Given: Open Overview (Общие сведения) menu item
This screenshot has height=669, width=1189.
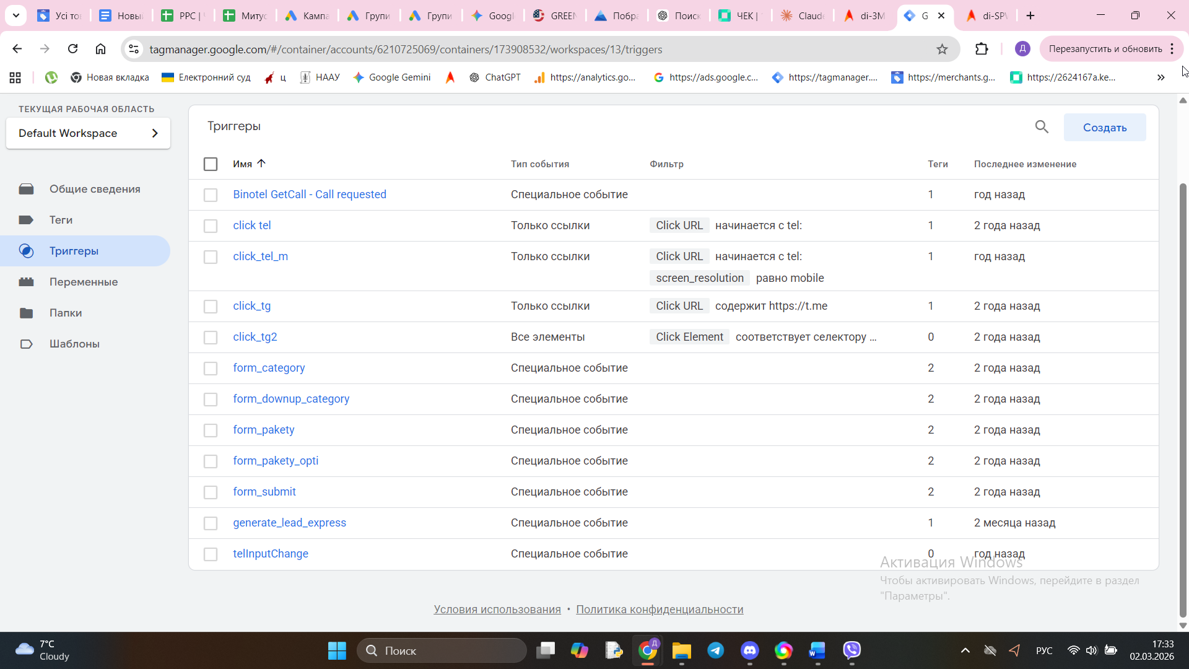Looking at the screenshot, I should pos(94,189).
